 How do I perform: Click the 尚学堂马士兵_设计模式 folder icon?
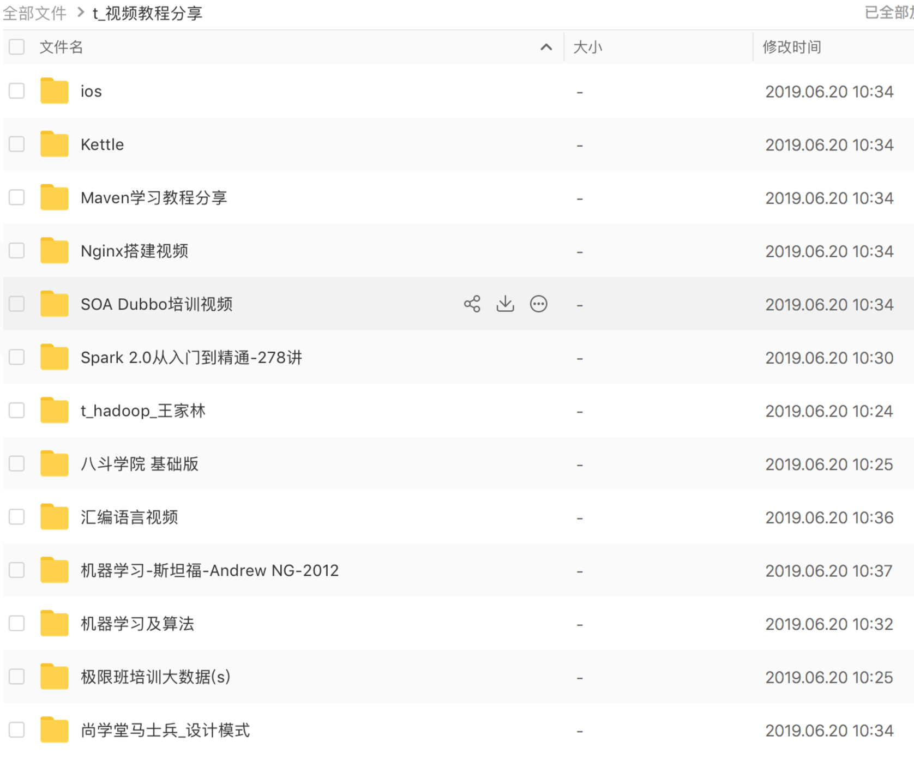[x=55, y=729]
